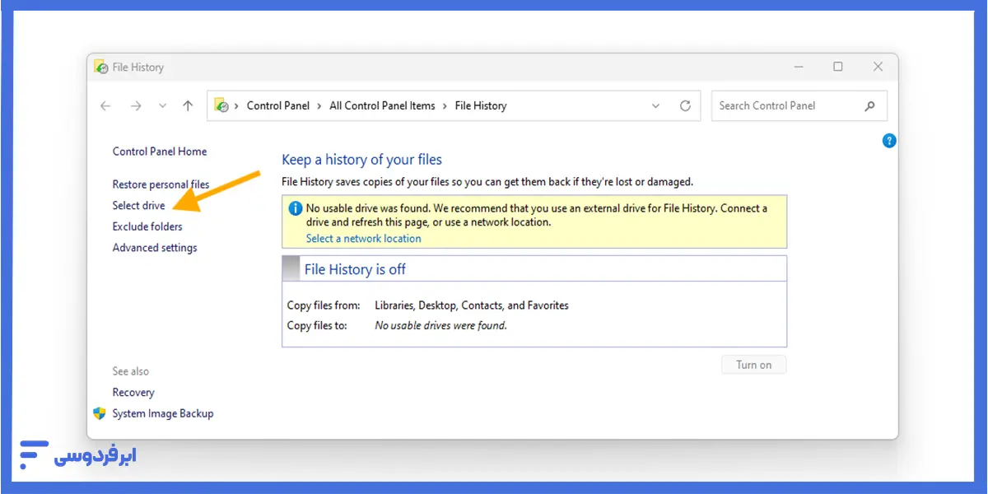This screenshot has height=494, width=988.
Task: Click 'No usable drives were found.' text
Action: point(440,325)
